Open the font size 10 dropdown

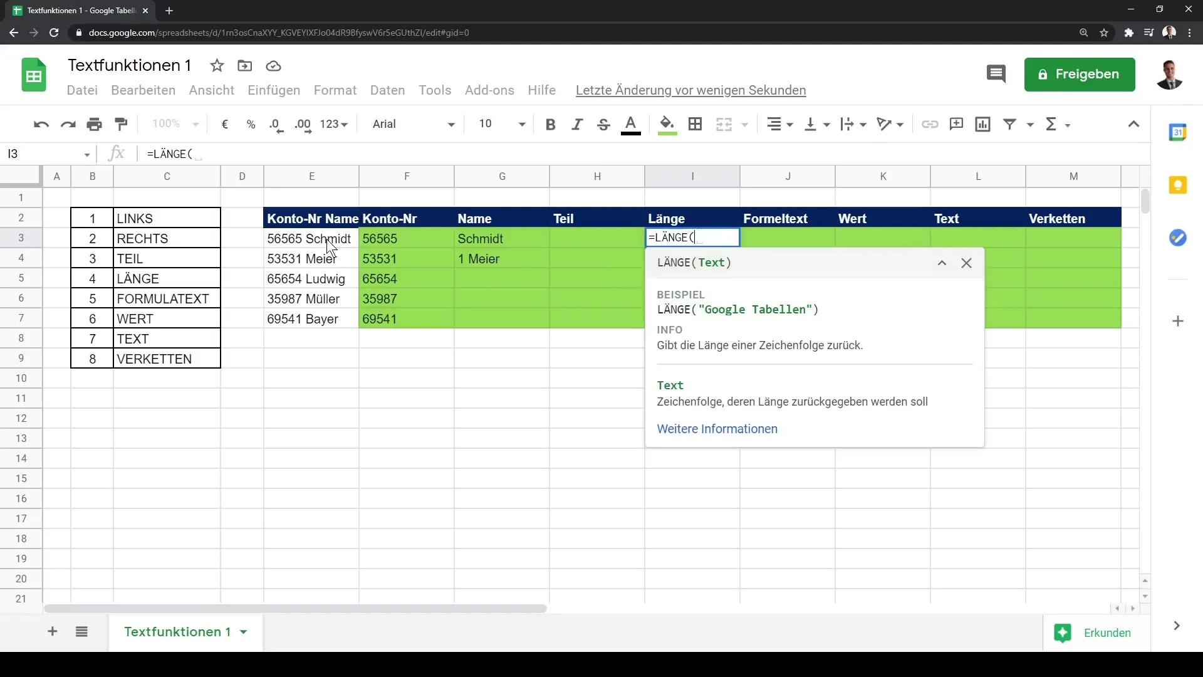point(502,124)
